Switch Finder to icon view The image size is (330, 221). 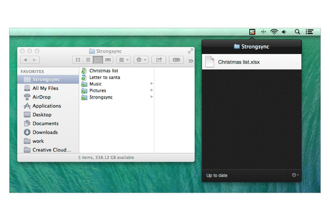pyautogui.click(x=77, y=60)
